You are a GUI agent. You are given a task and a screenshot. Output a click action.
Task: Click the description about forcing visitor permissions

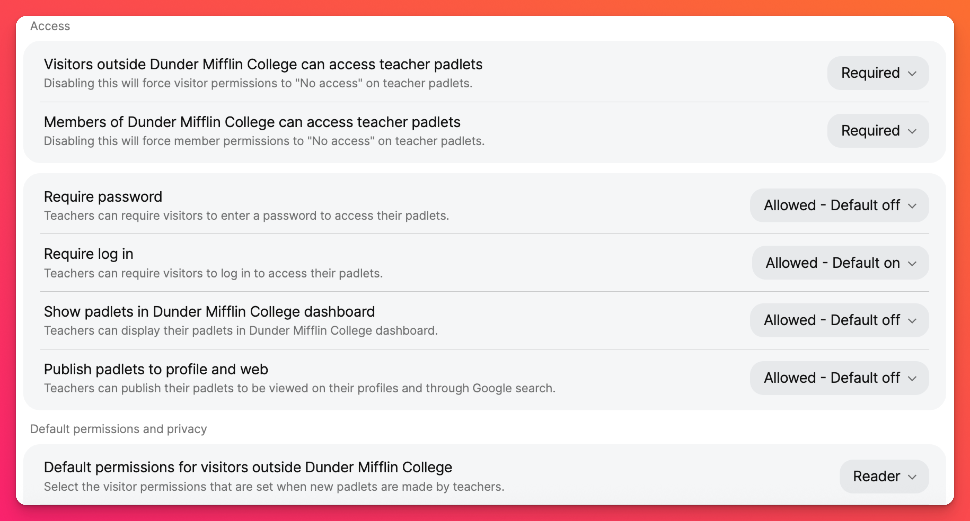coord(258,83)
